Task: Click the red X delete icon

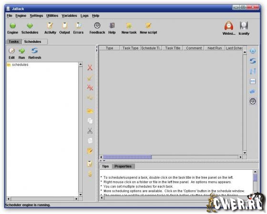Action: [x=90, y=68]
